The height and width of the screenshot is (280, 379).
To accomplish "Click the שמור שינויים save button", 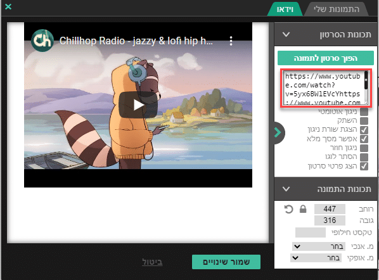I will (226, 262).
